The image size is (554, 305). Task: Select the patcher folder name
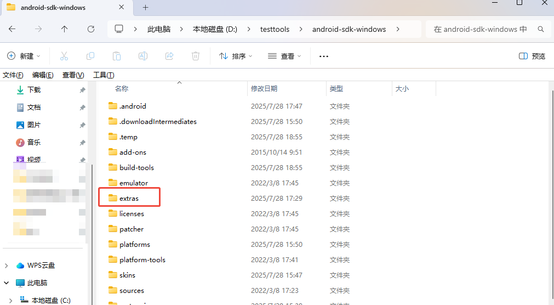(x=132, y=229)
